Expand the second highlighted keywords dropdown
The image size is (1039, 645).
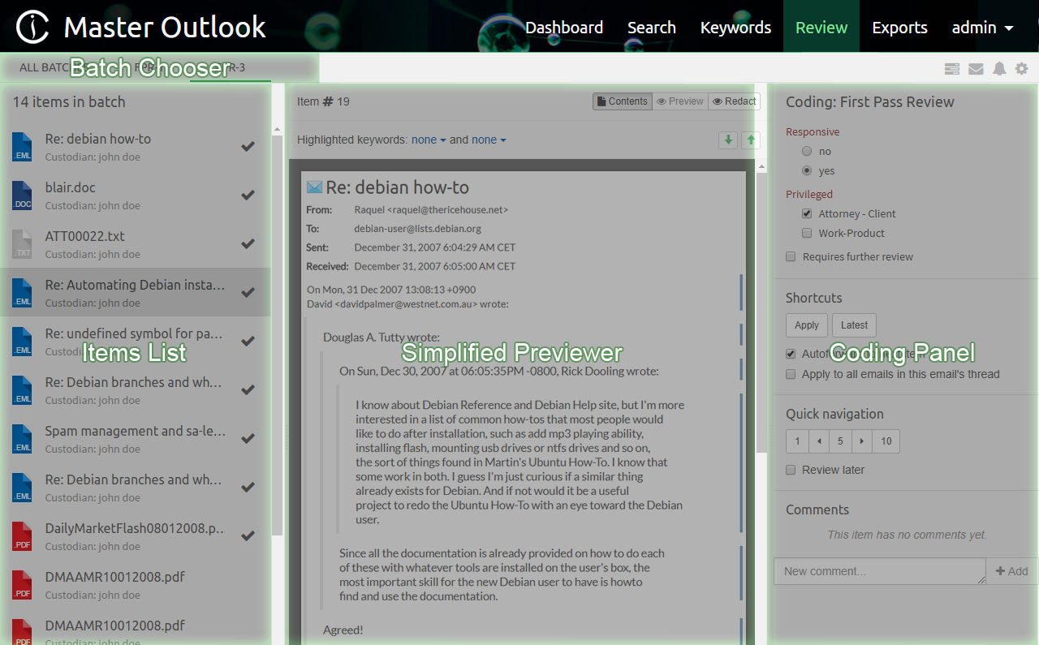[x=489, y=140]
